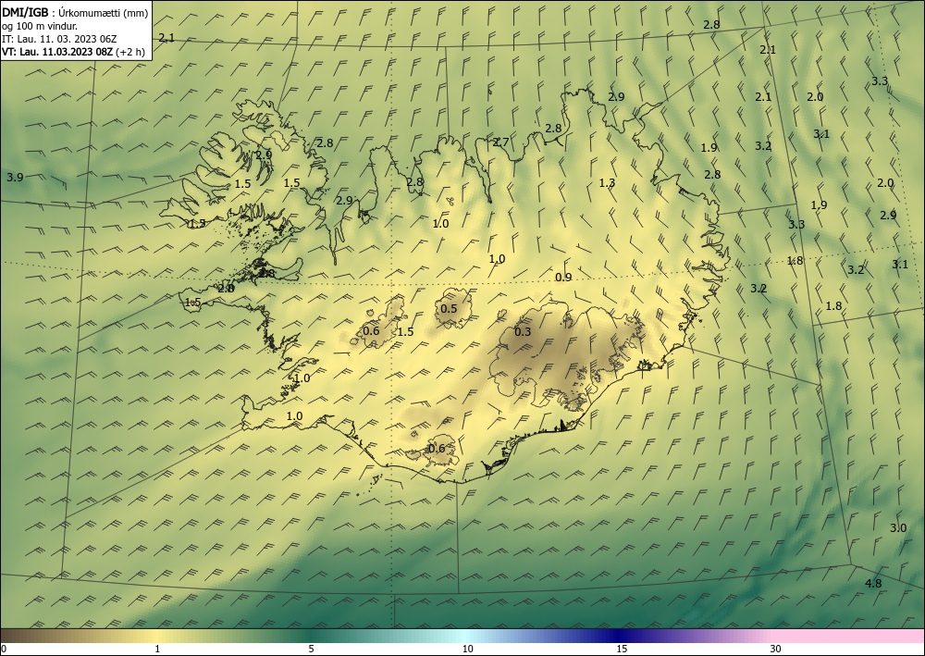
Task: Click the 1.3 precipitation value
Action: coord(607,183)
